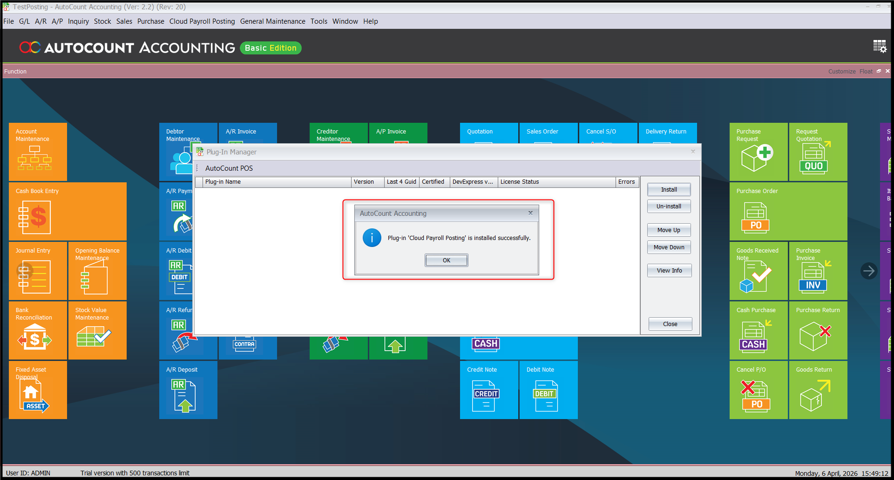Open the Help menu
Image resolution: width=894 pixels, height=480 pixels.
[371, 21]
